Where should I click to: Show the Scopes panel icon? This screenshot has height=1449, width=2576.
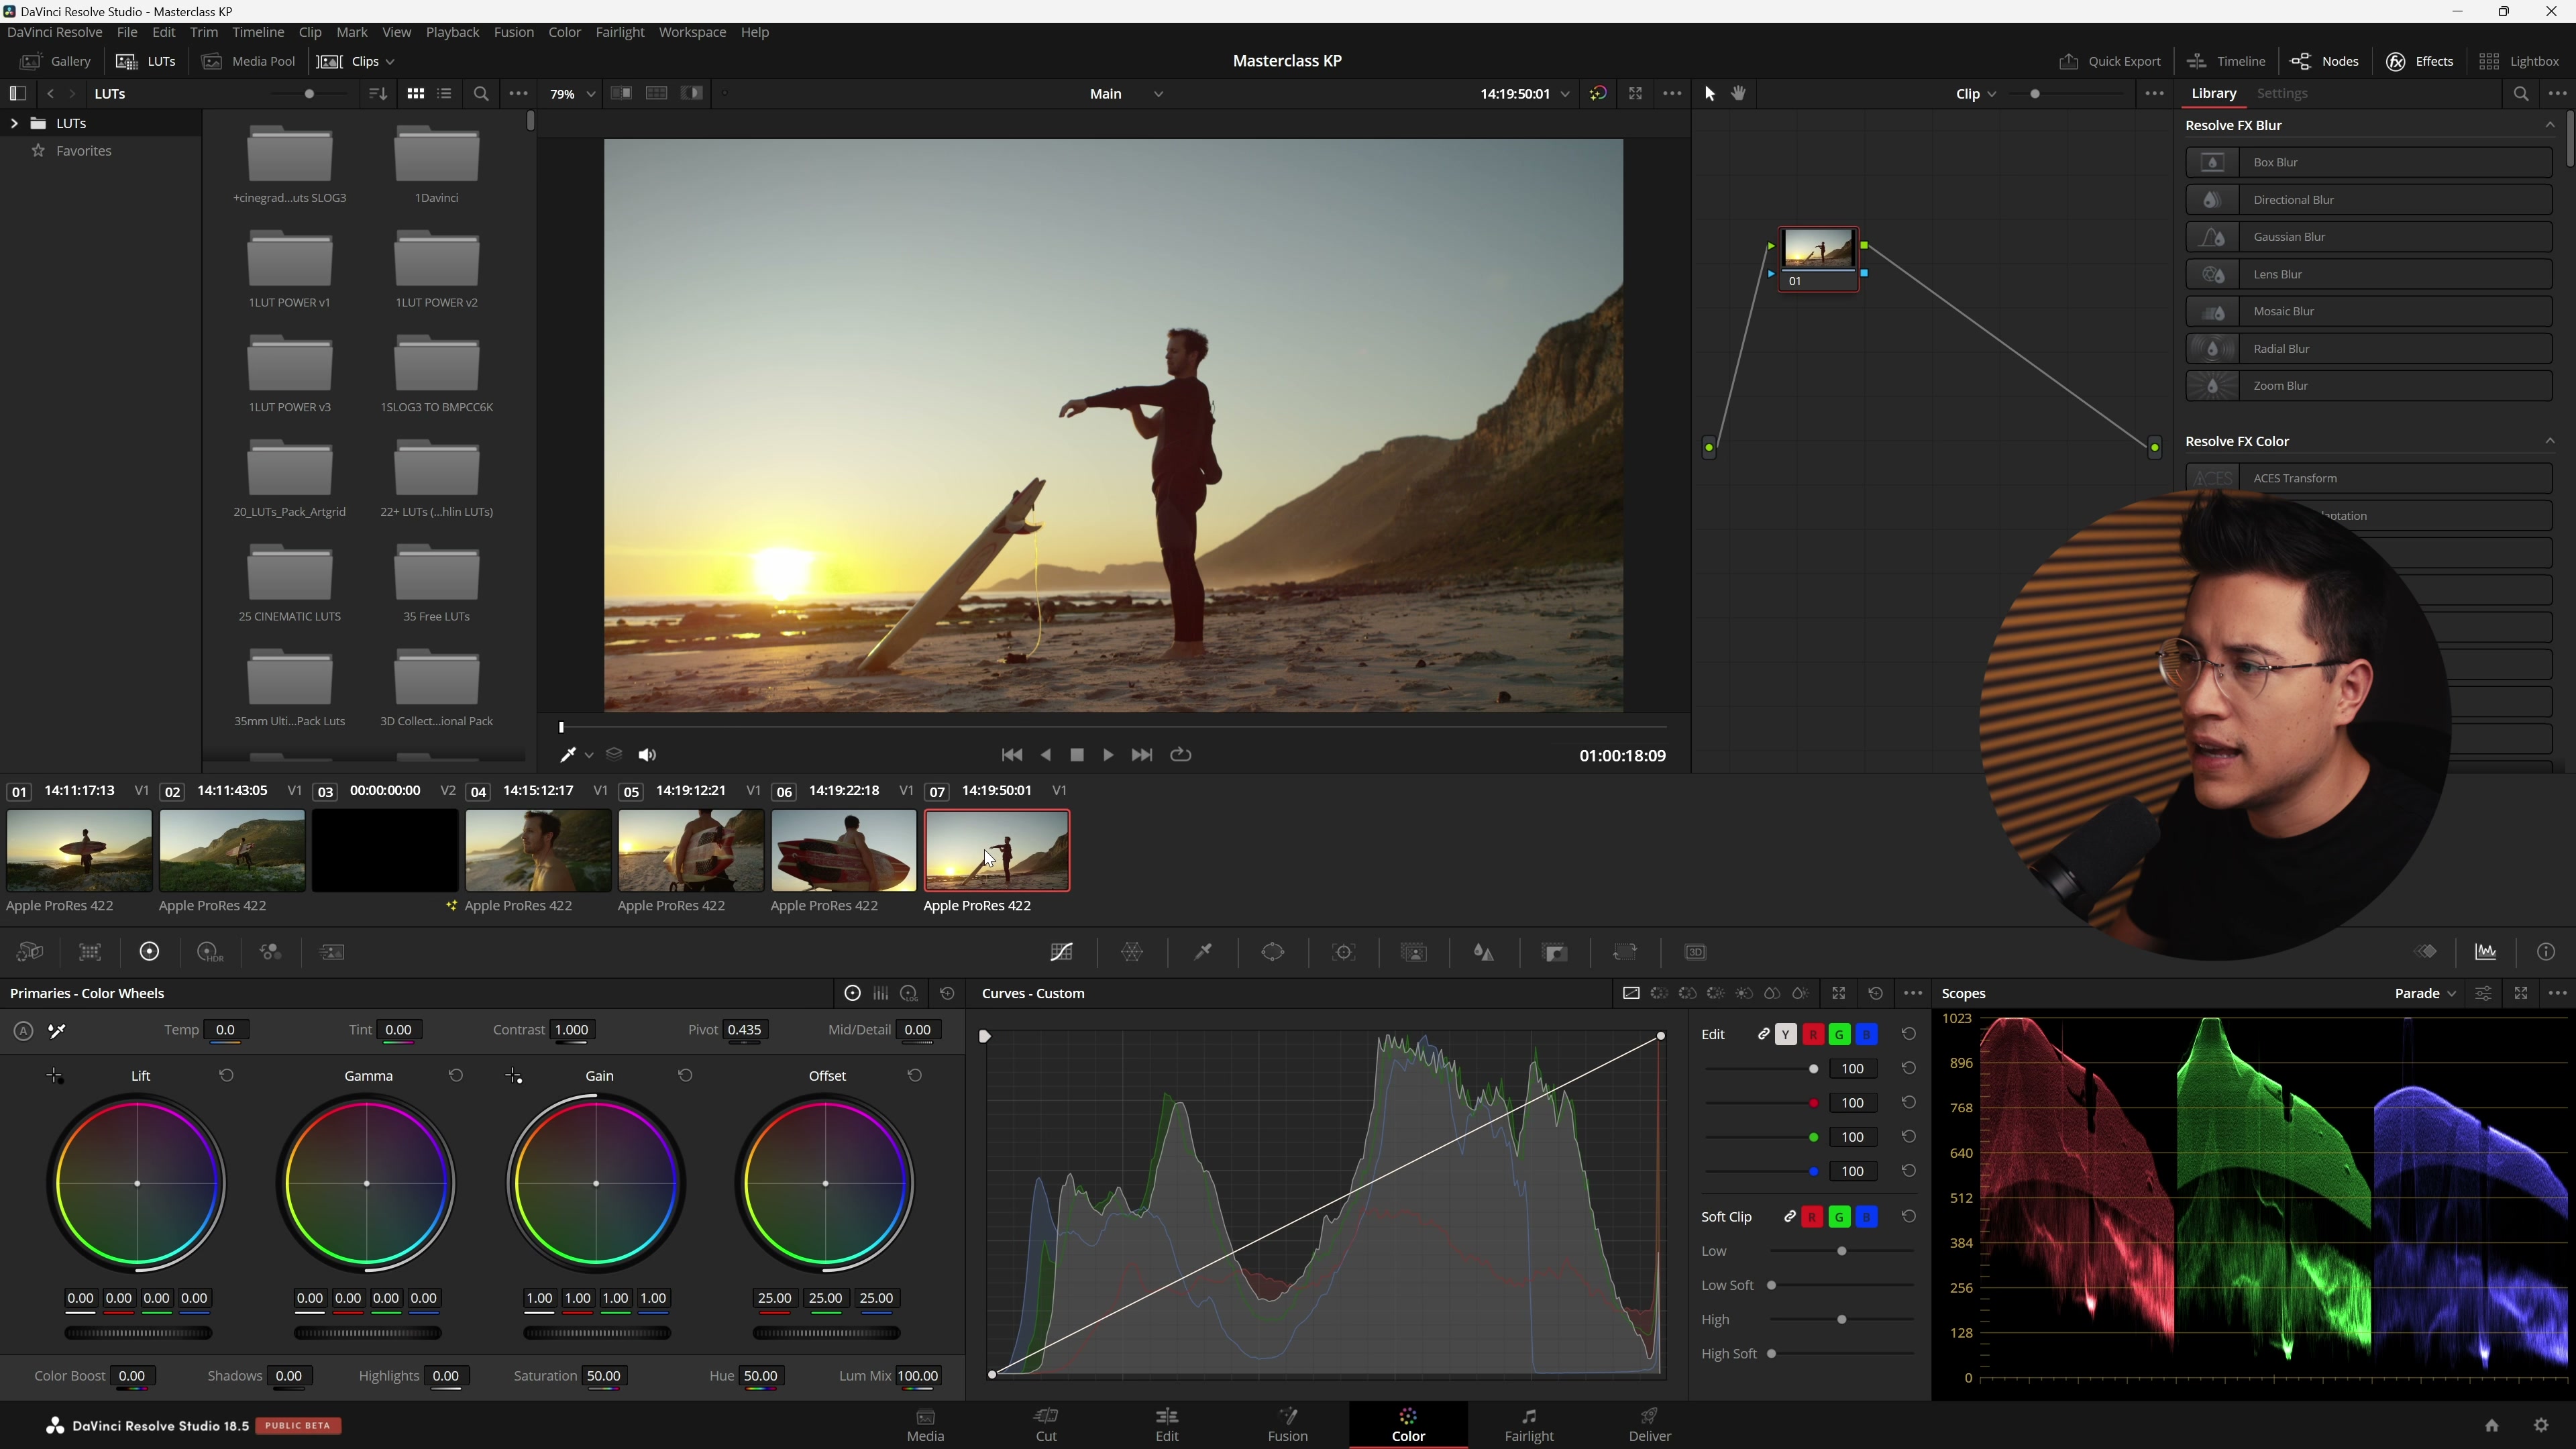click(2486, 952)
